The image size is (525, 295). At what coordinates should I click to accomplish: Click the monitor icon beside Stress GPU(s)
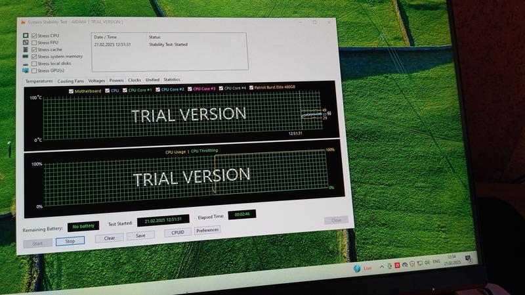(x=26, y=70)
